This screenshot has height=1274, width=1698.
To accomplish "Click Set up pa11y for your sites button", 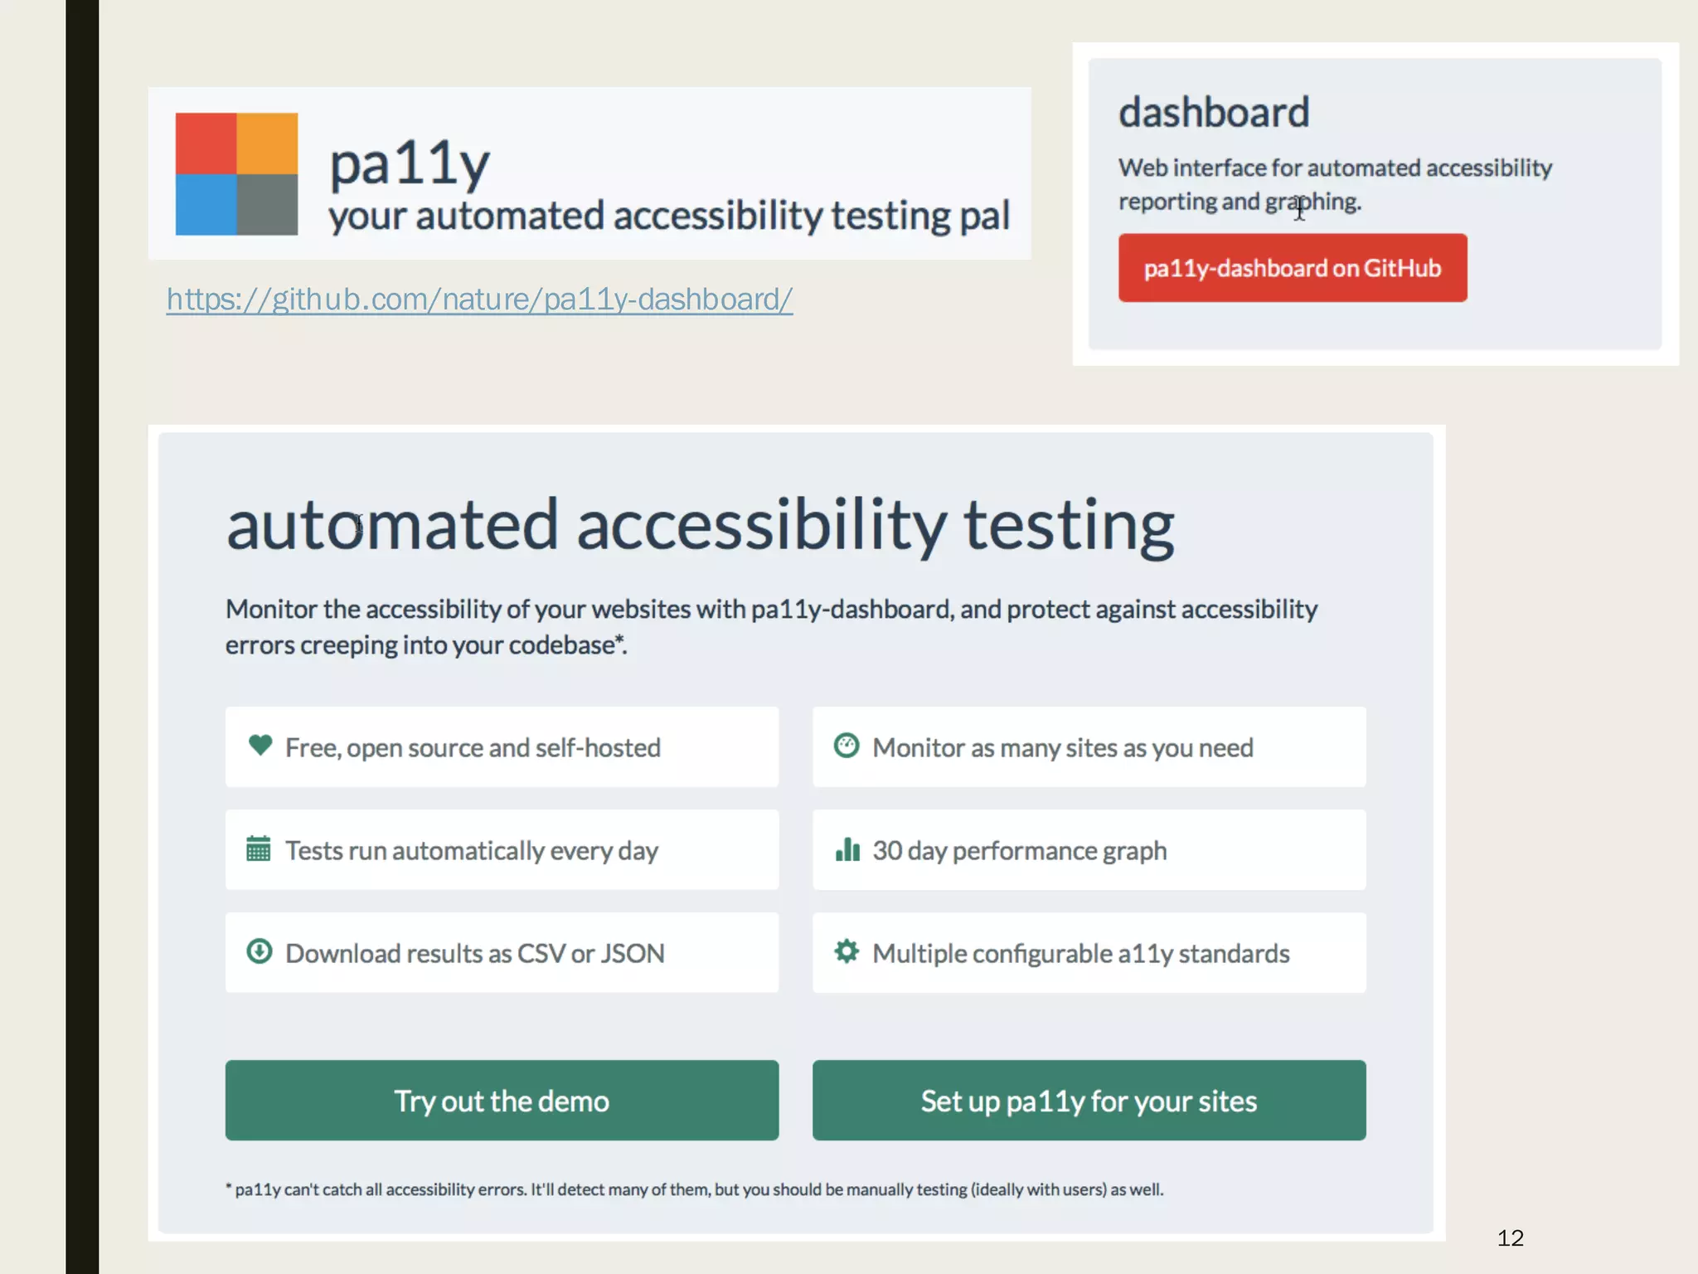I will click(1089, 1101).
